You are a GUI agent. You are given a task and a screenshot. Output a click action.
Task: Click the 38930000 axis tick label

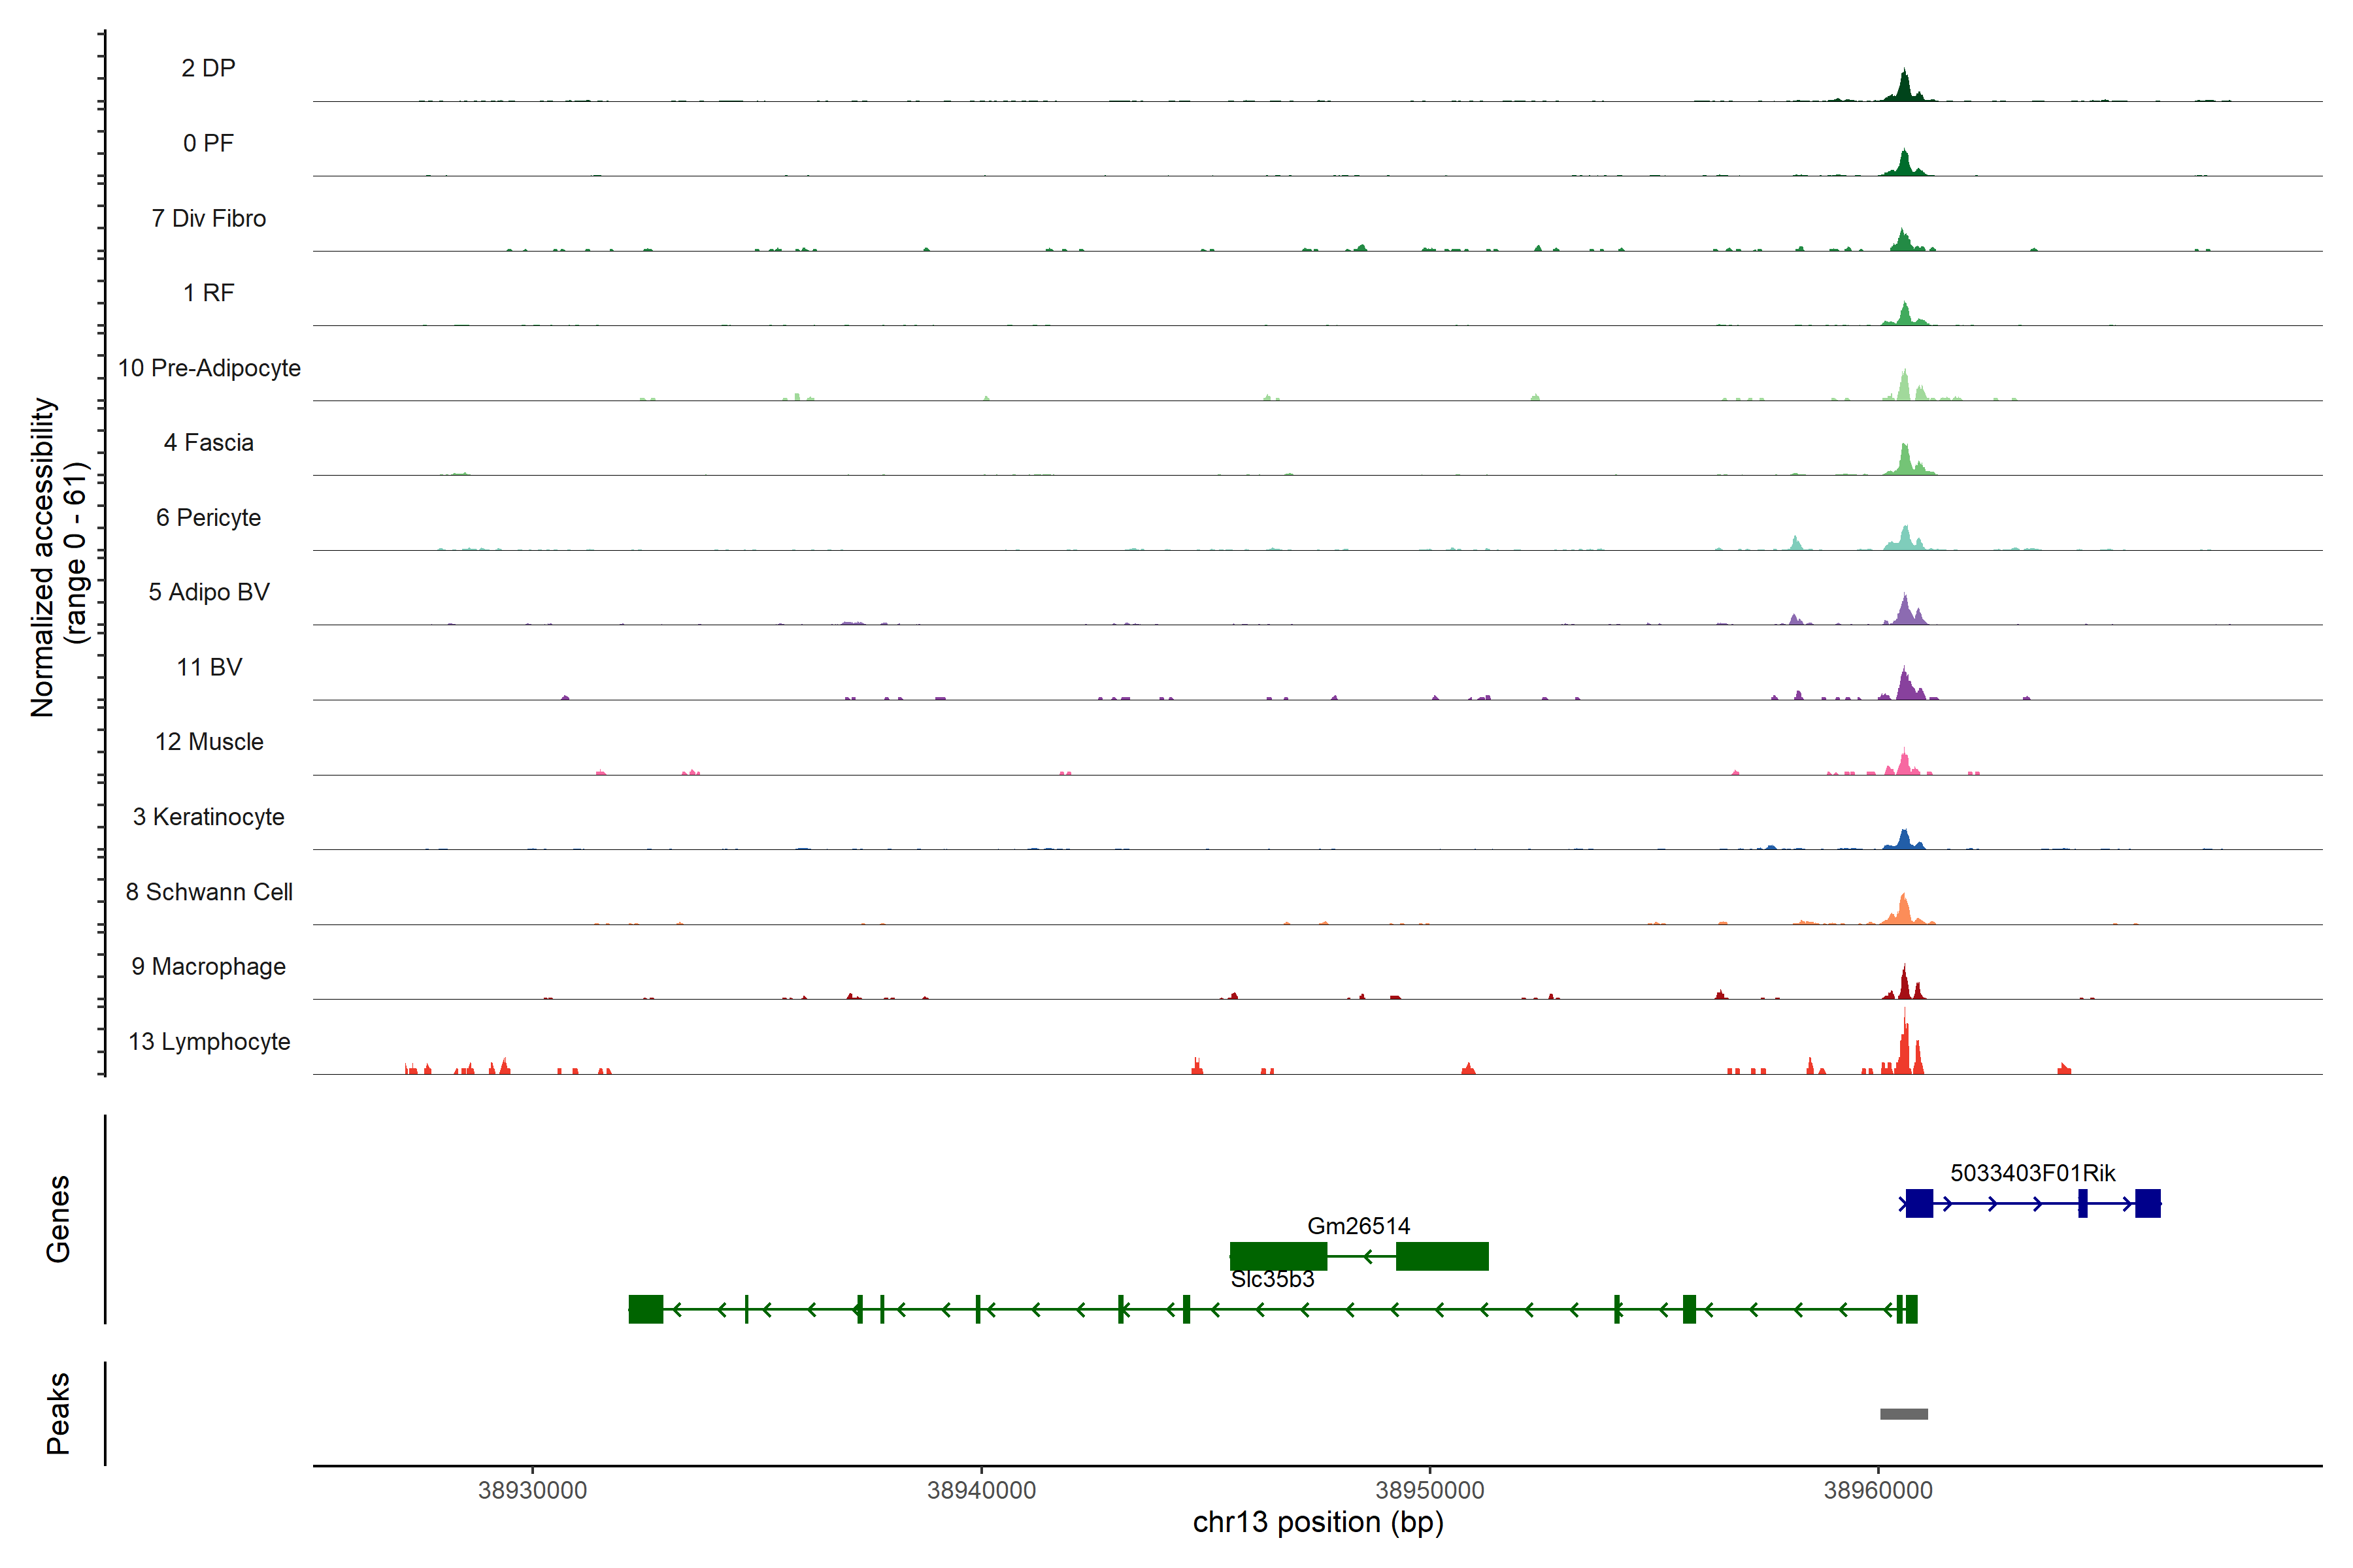tap(532, 1490)
